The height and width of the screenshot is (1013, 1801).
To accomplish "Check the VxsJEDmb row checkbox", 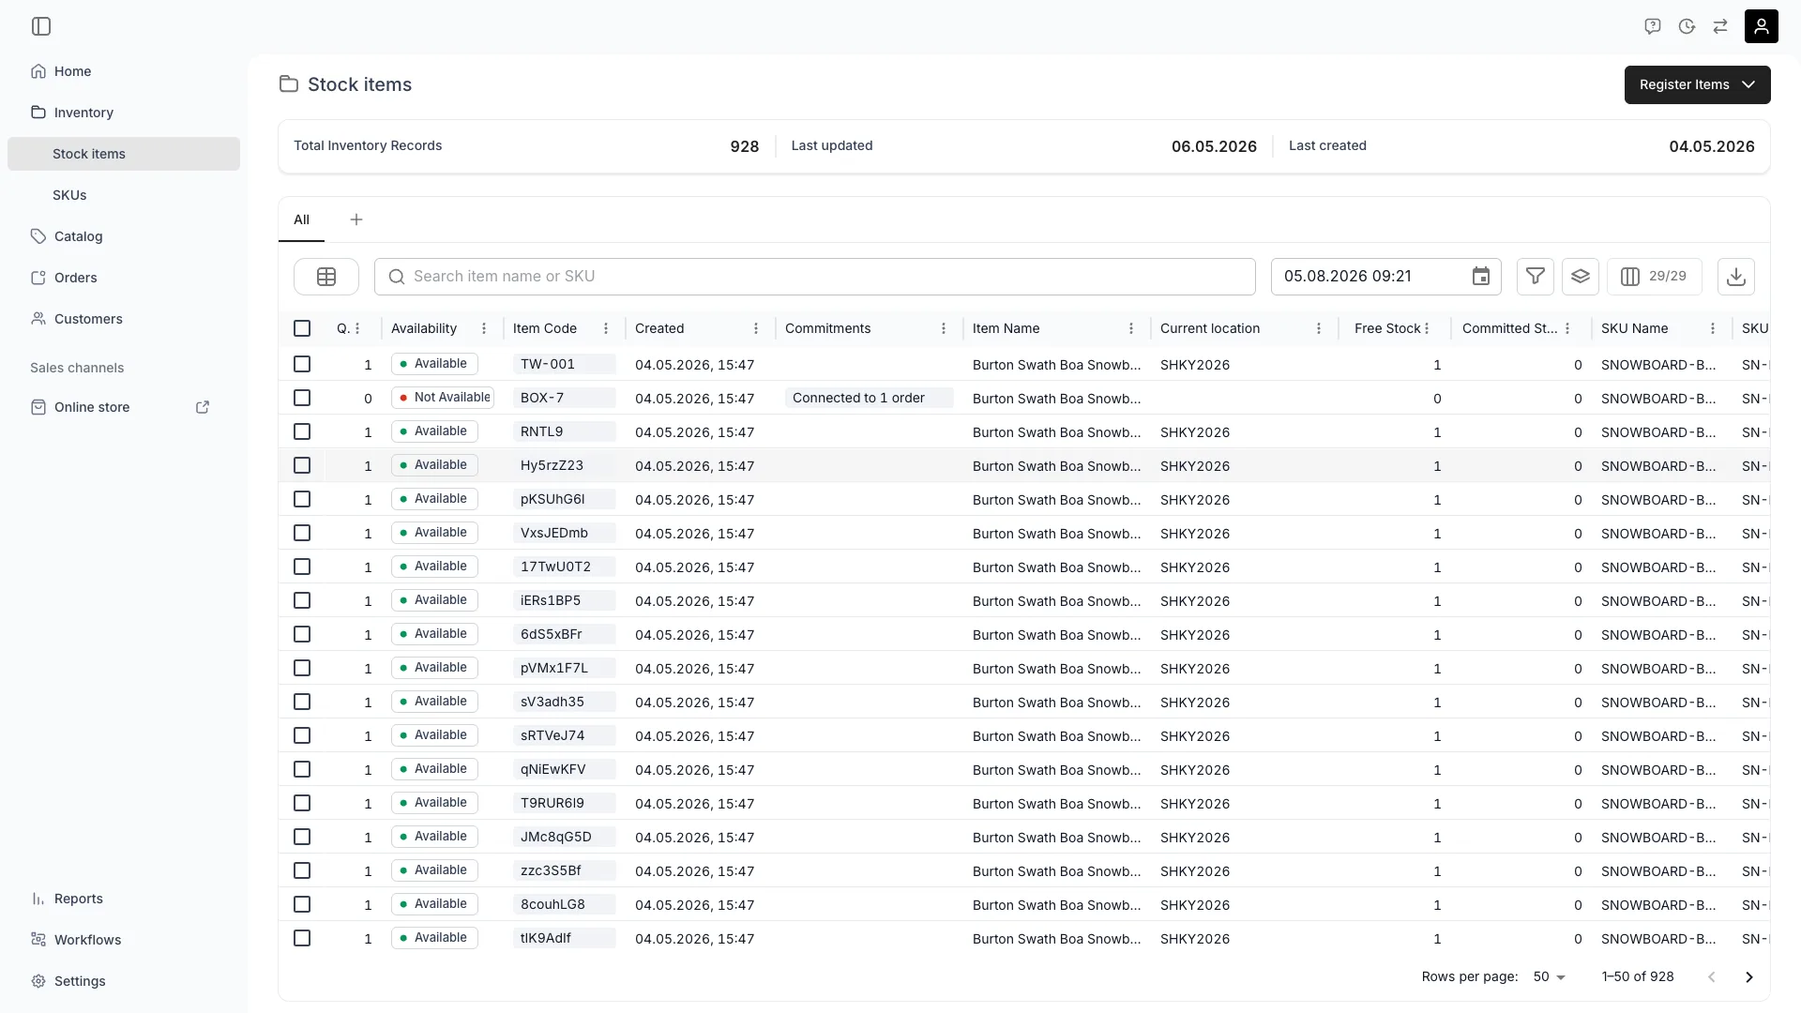I will click(302, 533).
